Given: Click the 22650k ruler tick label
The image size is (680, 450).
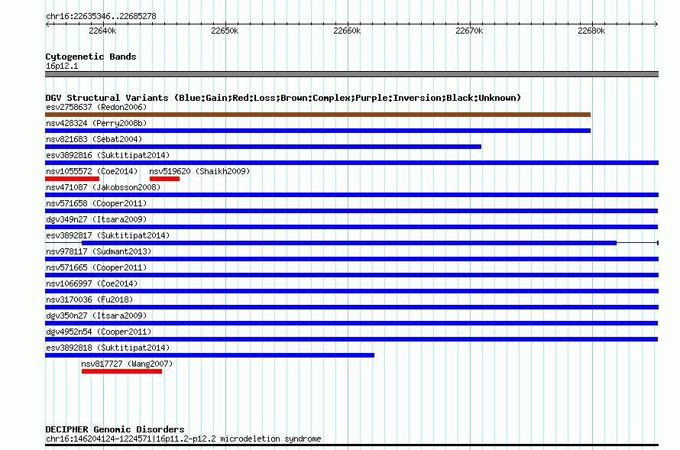Looking at the screenshot, I should point(225,31).
